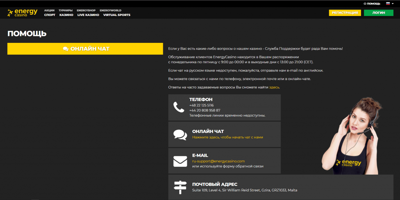Click 'или используйте форму обратной связи' text
The image size is (400, 200).
point(228,166)
